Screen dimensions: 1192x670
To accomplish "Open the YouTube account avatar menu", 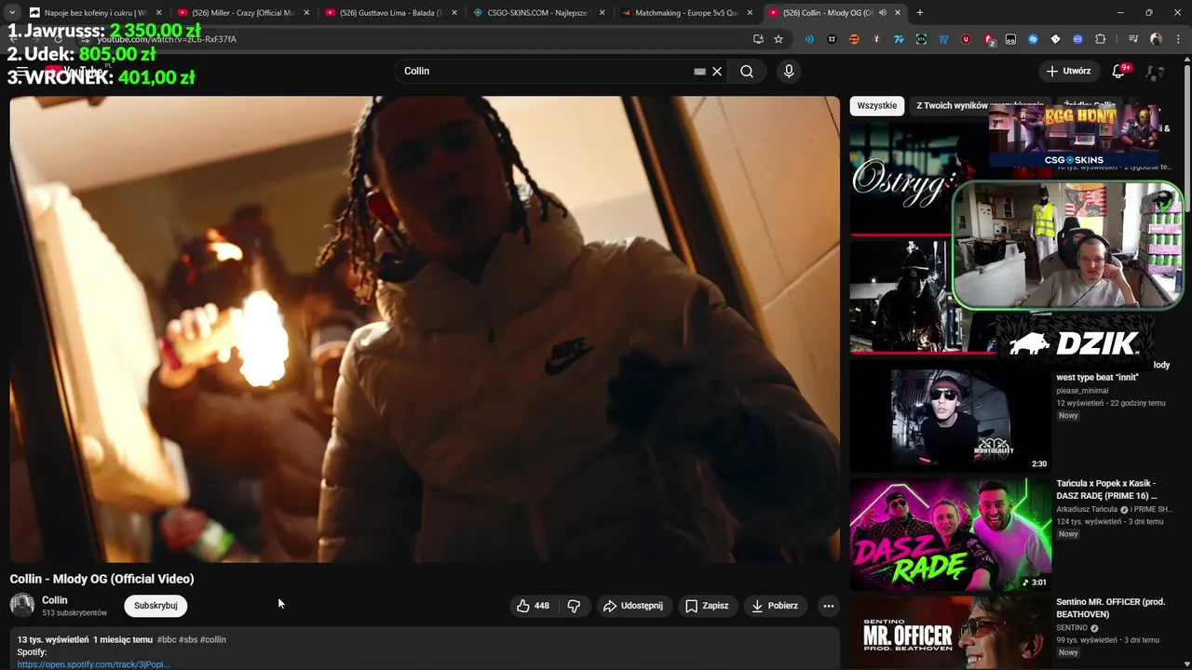I will coord(1156,72).
